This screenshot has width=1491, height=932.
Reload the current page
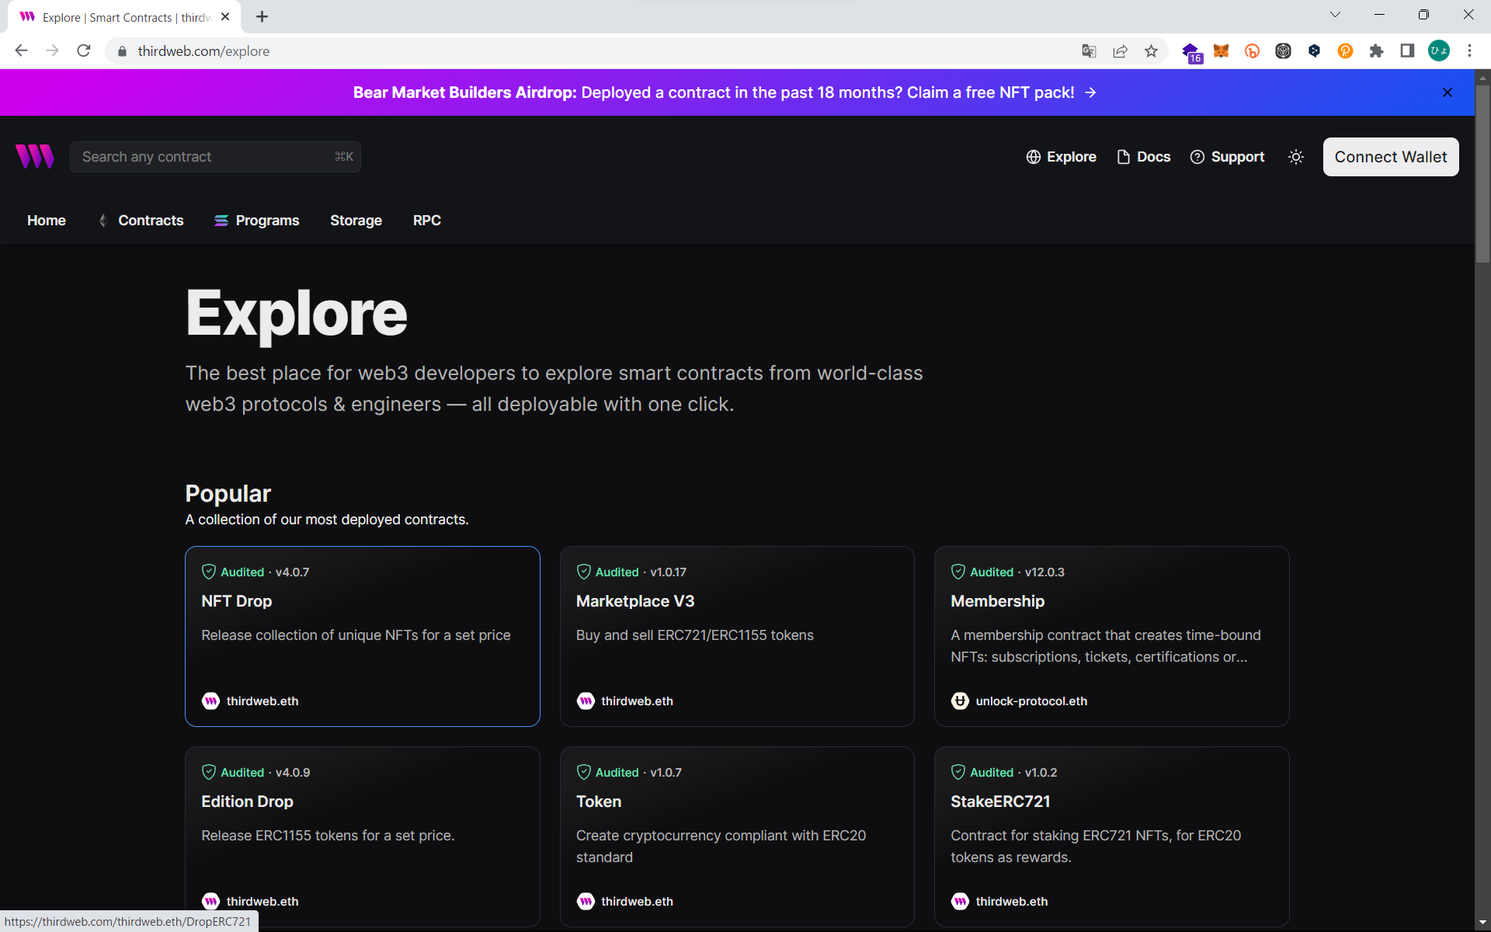pos(84,51)
